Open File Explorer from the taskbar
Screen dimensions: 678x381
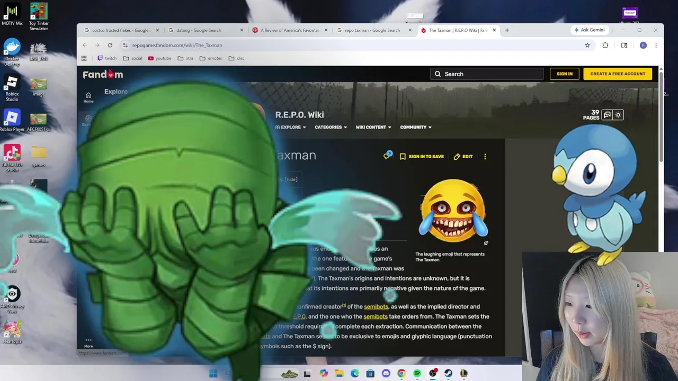click(339, 374)
